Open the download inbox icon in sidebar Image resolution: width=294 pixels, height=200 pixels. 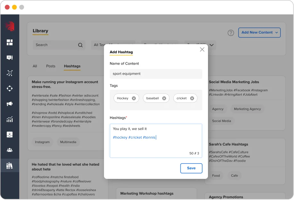10,135
